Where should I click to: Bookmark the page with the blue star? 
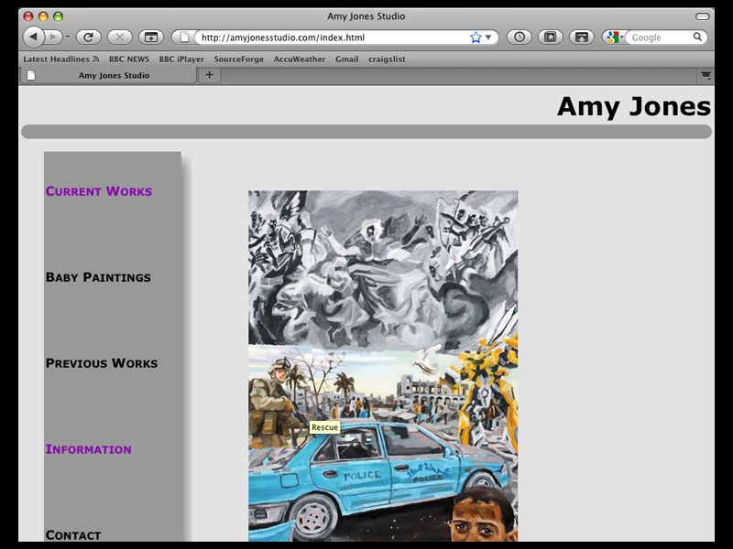coord(476,38)
